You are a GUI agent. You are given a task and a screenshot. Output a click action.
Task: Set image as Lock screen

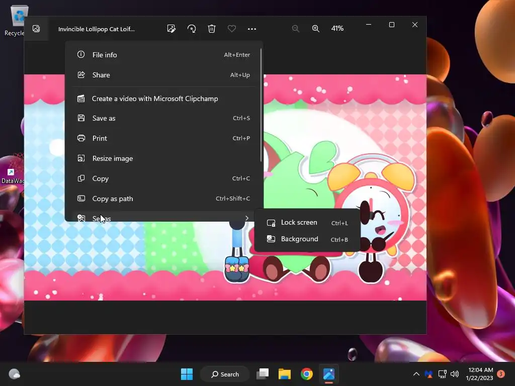point(307,223)
